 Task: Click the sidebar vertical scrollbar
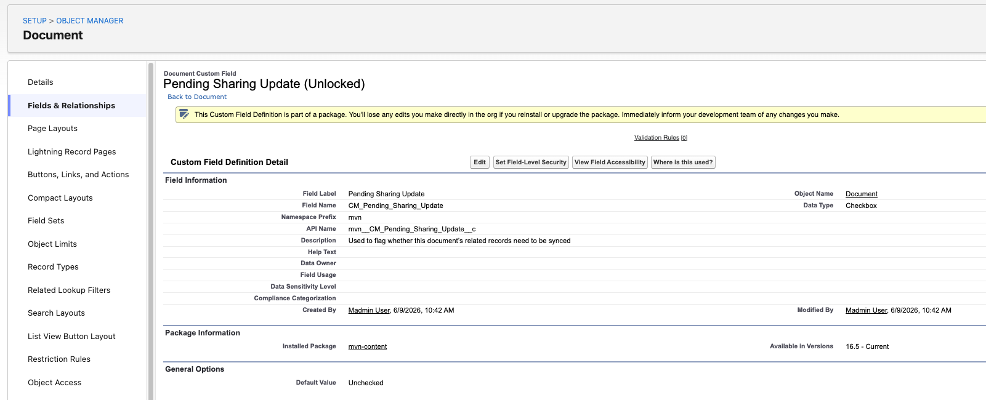[151, 230]
